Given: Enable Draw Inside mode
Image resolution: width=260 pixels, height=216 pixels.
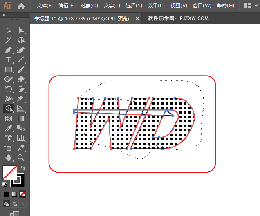Looking at the screenshot, I should (x=22, y=204).
